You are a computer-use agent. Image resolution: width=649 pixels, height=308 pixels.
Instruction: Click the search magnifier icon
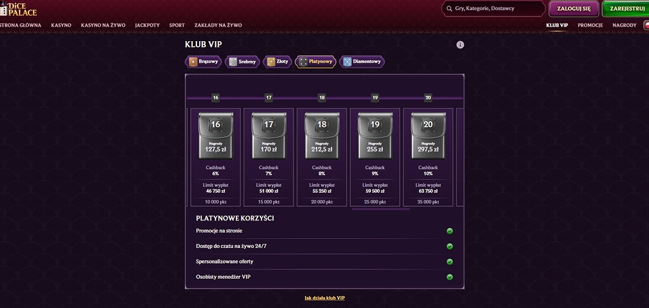point(449,8)
